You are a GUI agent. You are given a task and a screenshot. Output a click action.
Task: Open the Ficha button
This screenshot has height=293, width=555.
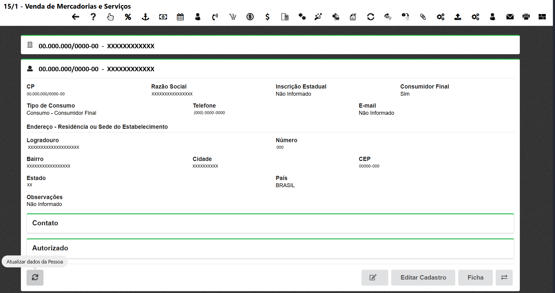(x=475, y=278)
